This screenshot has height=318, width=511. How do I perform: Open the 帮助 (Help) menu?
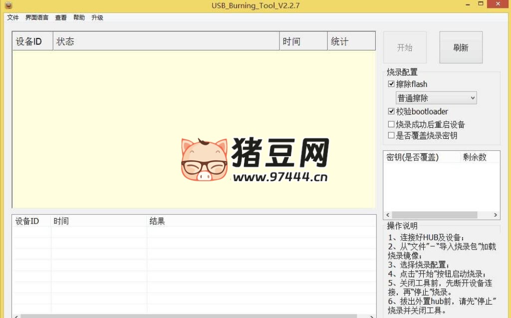[78, 17]
